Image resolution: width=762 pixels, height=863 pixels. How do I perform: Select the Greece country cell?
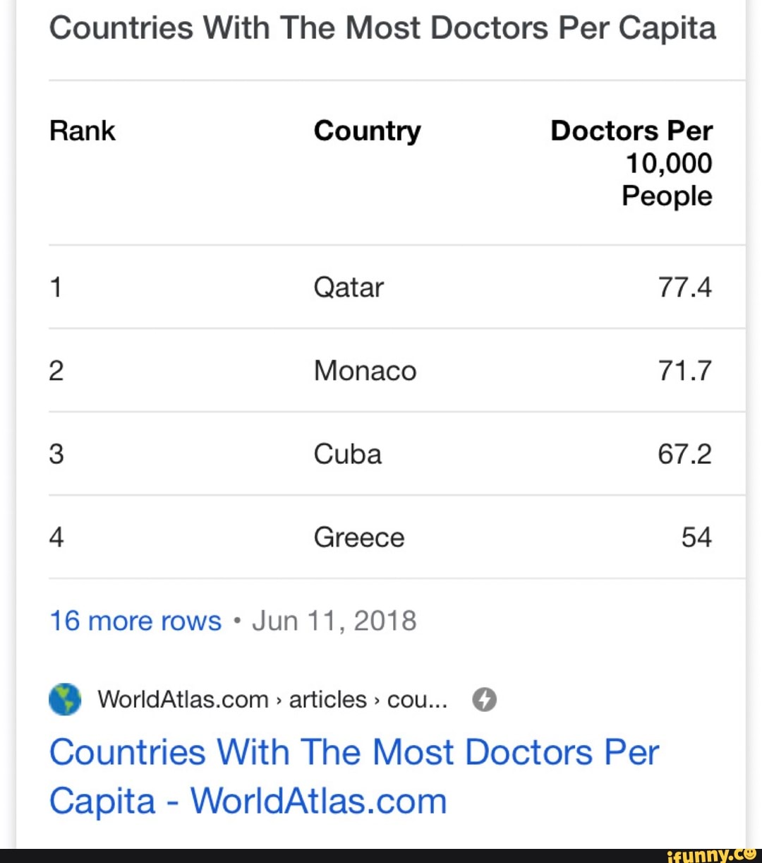click(359, 537)
